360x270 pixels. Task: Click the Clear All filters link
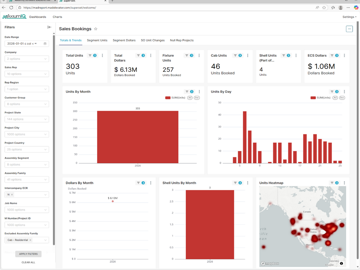point(28,262)
